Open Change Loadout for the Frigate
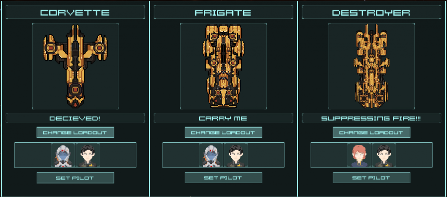Viewport: 447px width, 197px height. (x=223, y=133)
